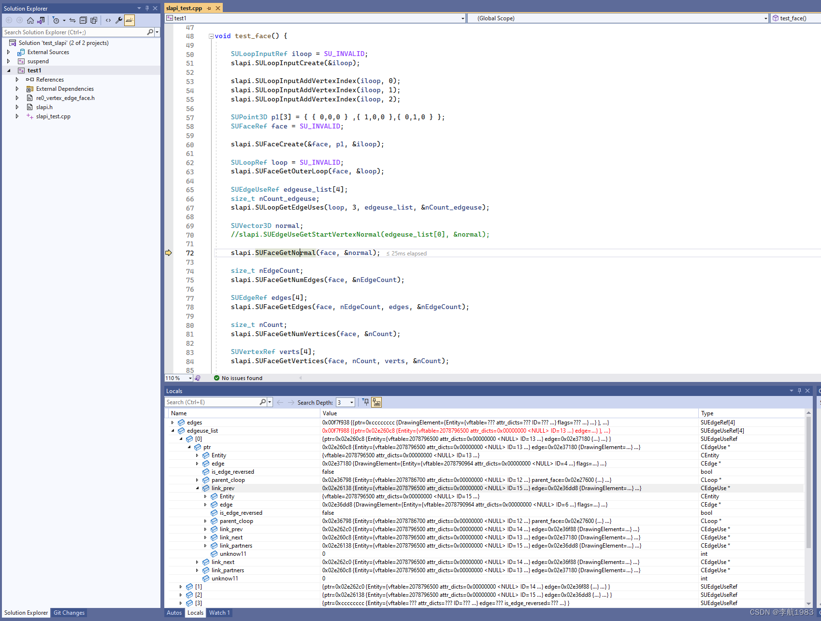Viewport: 821px width, 621px height.
Task: Click the No issues found status indicator
Action: (238, 378)
